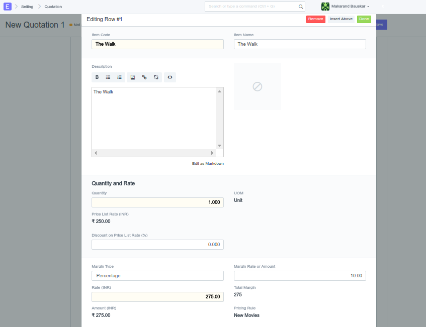426x327 pixels.
Task: Apply unordered bullet list formatting
Action: tap(108, 77)
